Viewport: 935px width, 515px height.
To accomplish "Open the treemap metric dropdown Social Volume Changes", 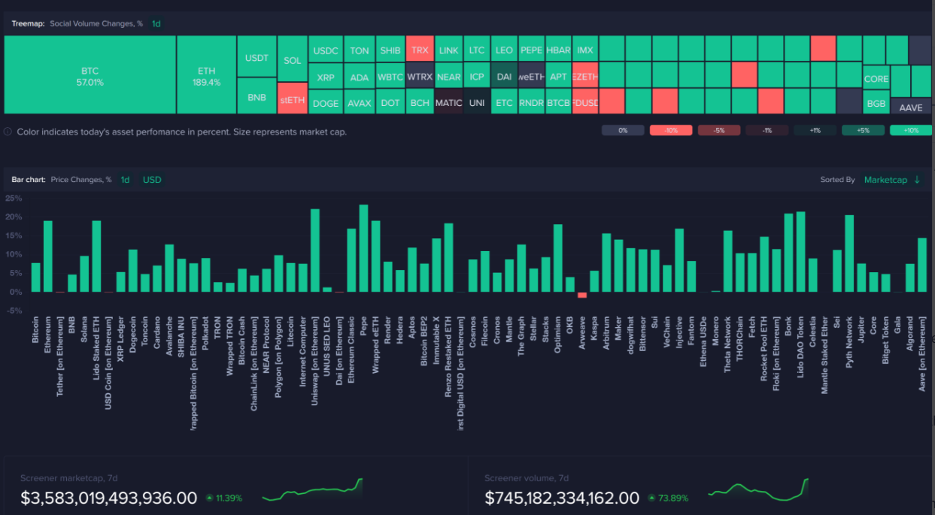I will point(96,23).
